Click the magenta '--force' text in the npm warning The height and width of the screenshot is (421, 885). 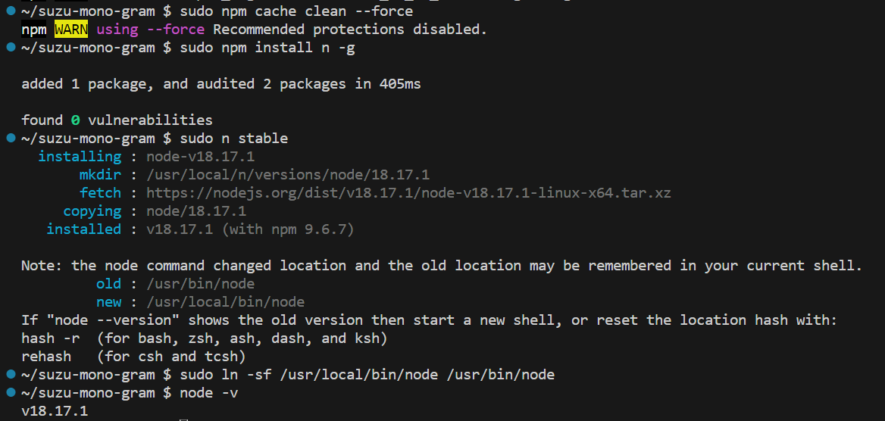tap(175, 30)
